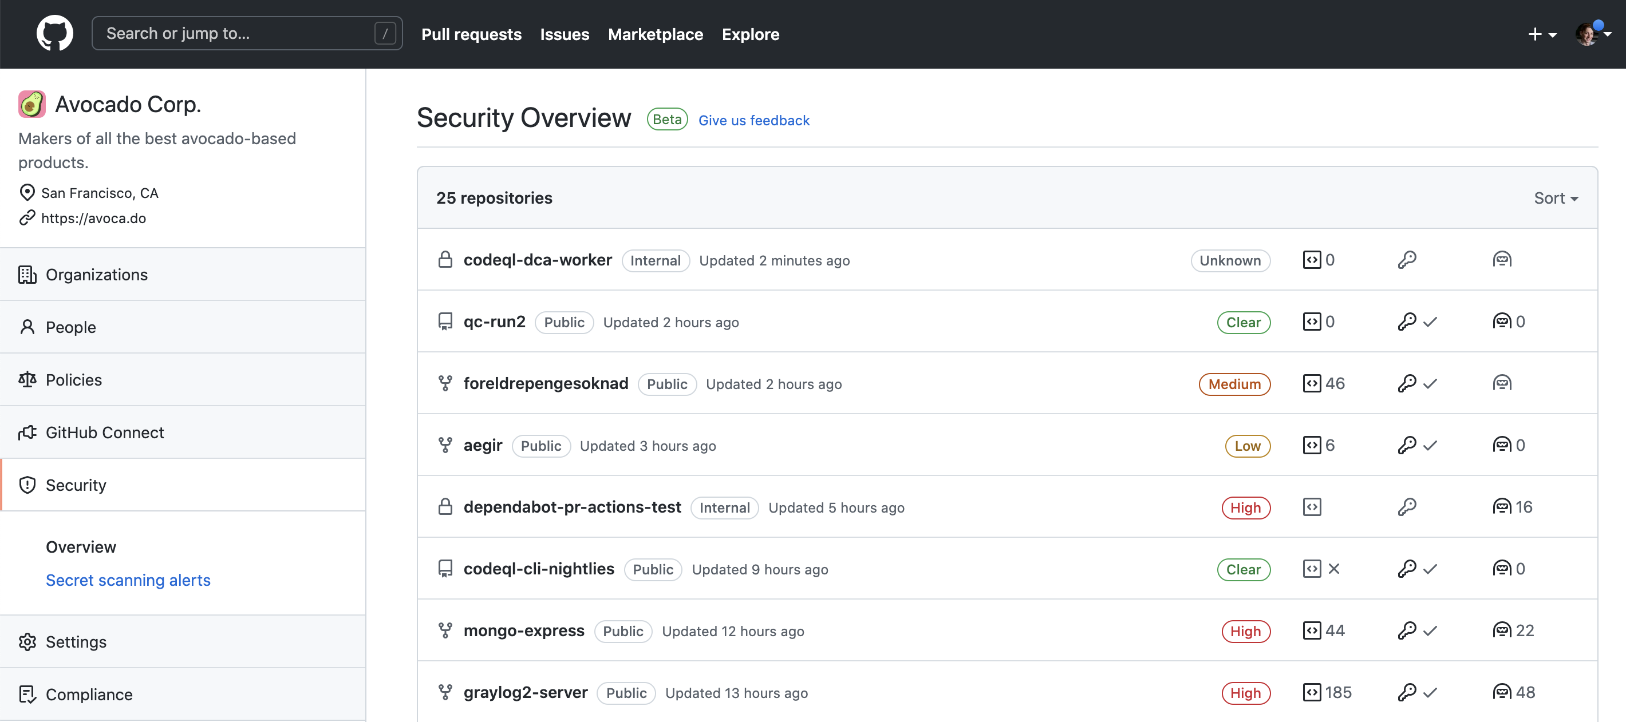Image resolution: width=1626 pixels, height=722 pixels.
Task: Open the https://avoca.do website link
Action: click(x=93, y=217)
